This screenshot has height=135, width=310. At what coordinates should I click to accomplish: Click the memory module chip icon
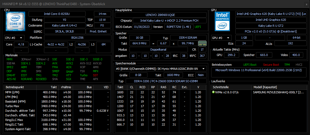pyautogui.click(x=202, y=43)
